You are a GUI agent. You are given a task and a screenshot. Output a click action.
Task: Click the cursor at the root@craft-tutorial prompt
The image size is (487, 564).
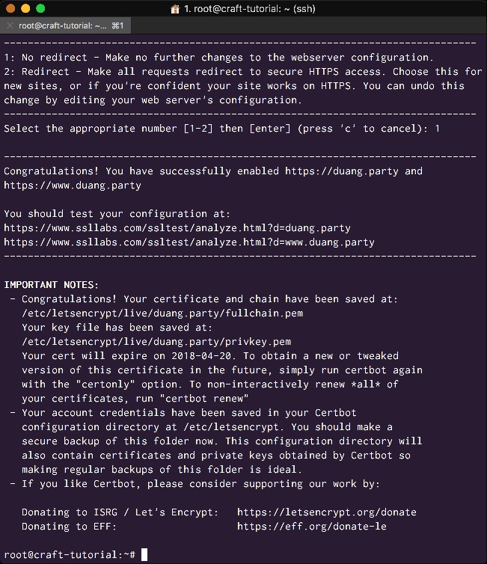[x=144, y=554]
